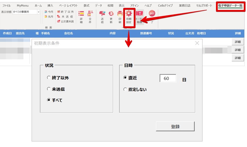Viewport: 247px width, 147px height.
Task: Click the 会社名 column header
Action: point(68,33)
